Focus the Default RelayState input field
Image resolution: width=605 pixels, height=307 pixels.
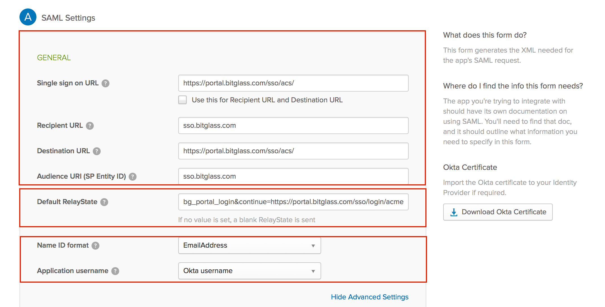(x=293, y=202)
